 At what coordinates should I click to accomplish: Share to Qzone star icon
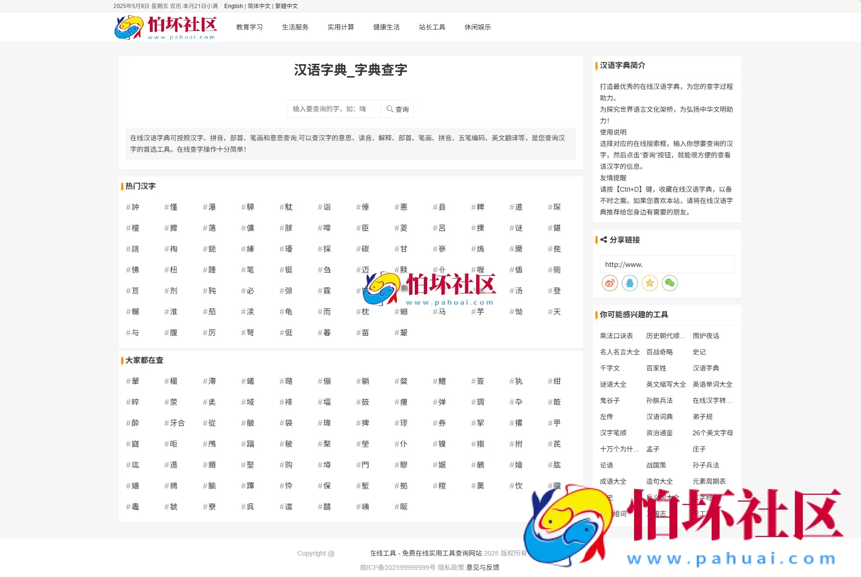point(649,283)
